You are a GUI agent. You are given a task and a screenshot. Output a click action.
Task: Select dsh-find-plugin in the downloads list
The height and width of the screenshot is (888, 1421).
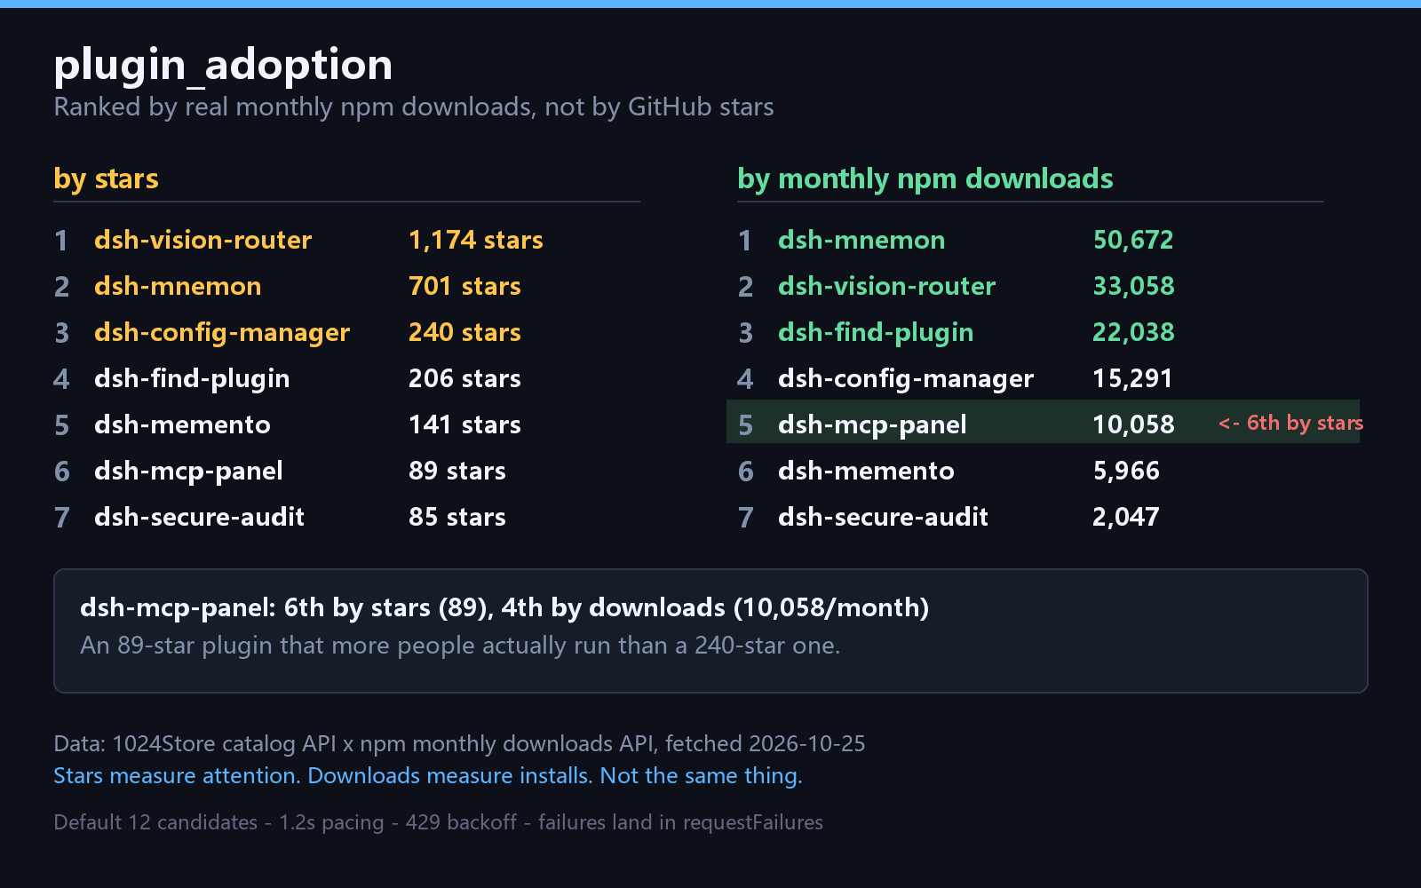[x=876, y=332]
